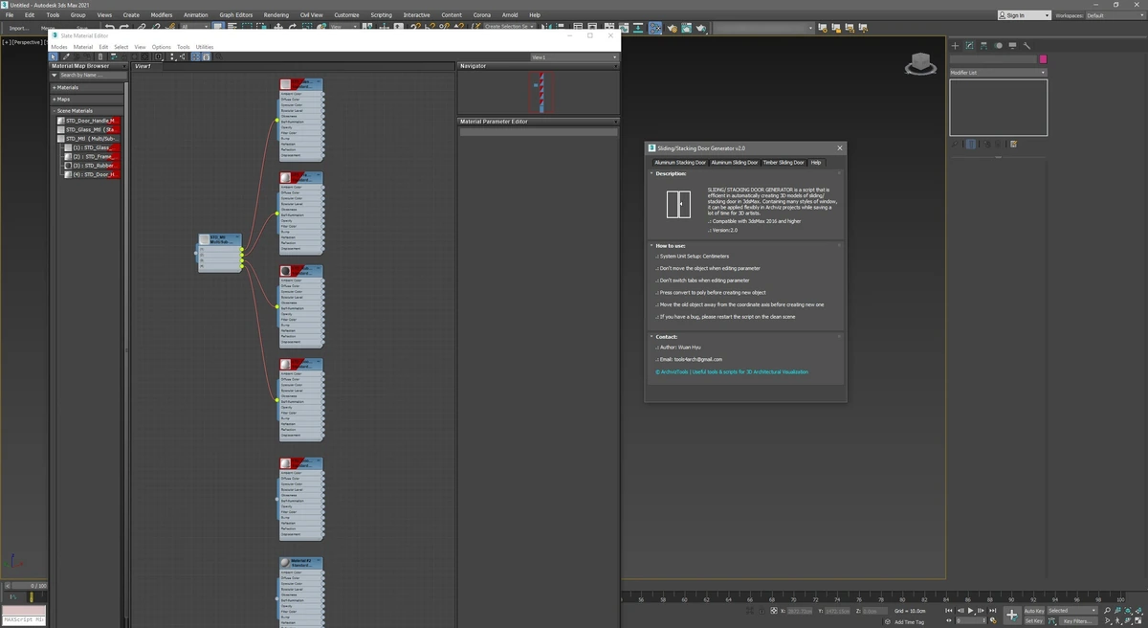The height and width of the screenshot is (628, 1148).
Task: Expand the Maps group in browser
Action: 63,99
